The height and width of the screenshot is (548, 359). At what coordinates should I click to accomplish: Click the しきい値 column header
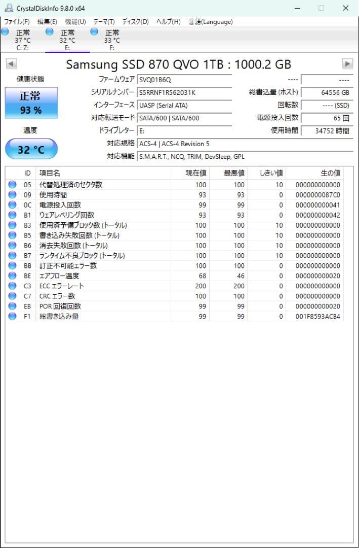(267, 173)
